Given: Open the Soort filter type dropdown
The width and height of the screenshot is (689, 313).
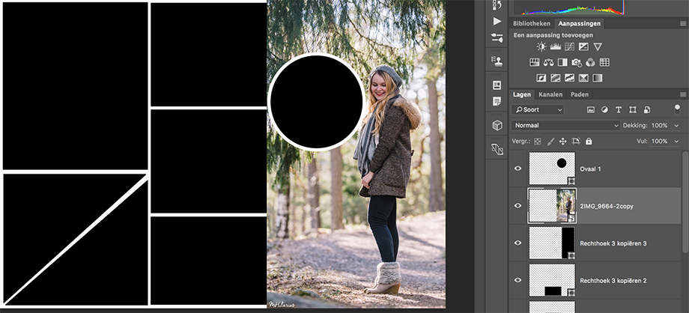Looking at the screenshot, I should tap(538, 110).
